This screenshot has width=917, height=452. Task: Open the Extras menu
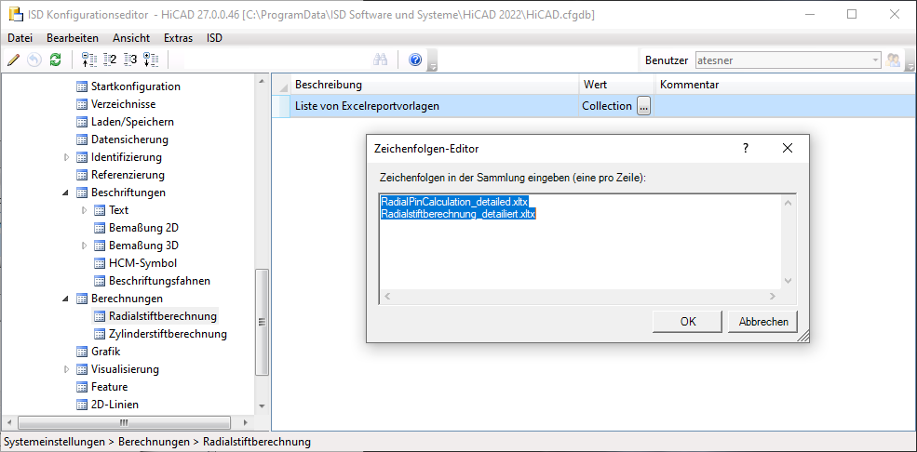(179, 38)
